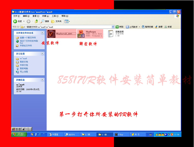Open the 上网助手 toolbar button

(132, 27)
